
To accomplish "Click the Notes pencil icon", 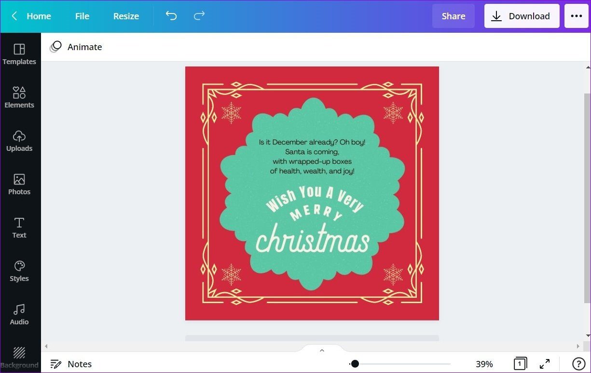I will (56, 364).
